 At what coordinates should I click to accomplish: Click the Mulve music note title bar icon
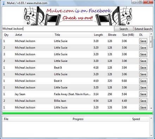(4, 3)
